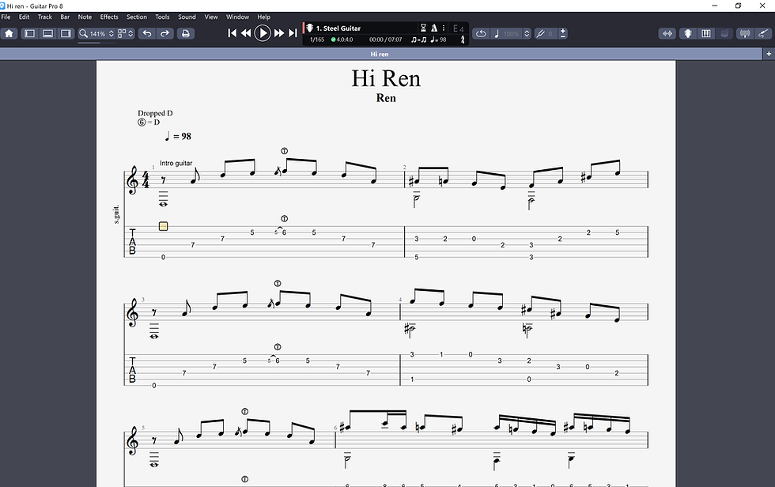Screen dimensions: 775x487
Task: Open the page layout view dropdown
Action: (126, 33)
